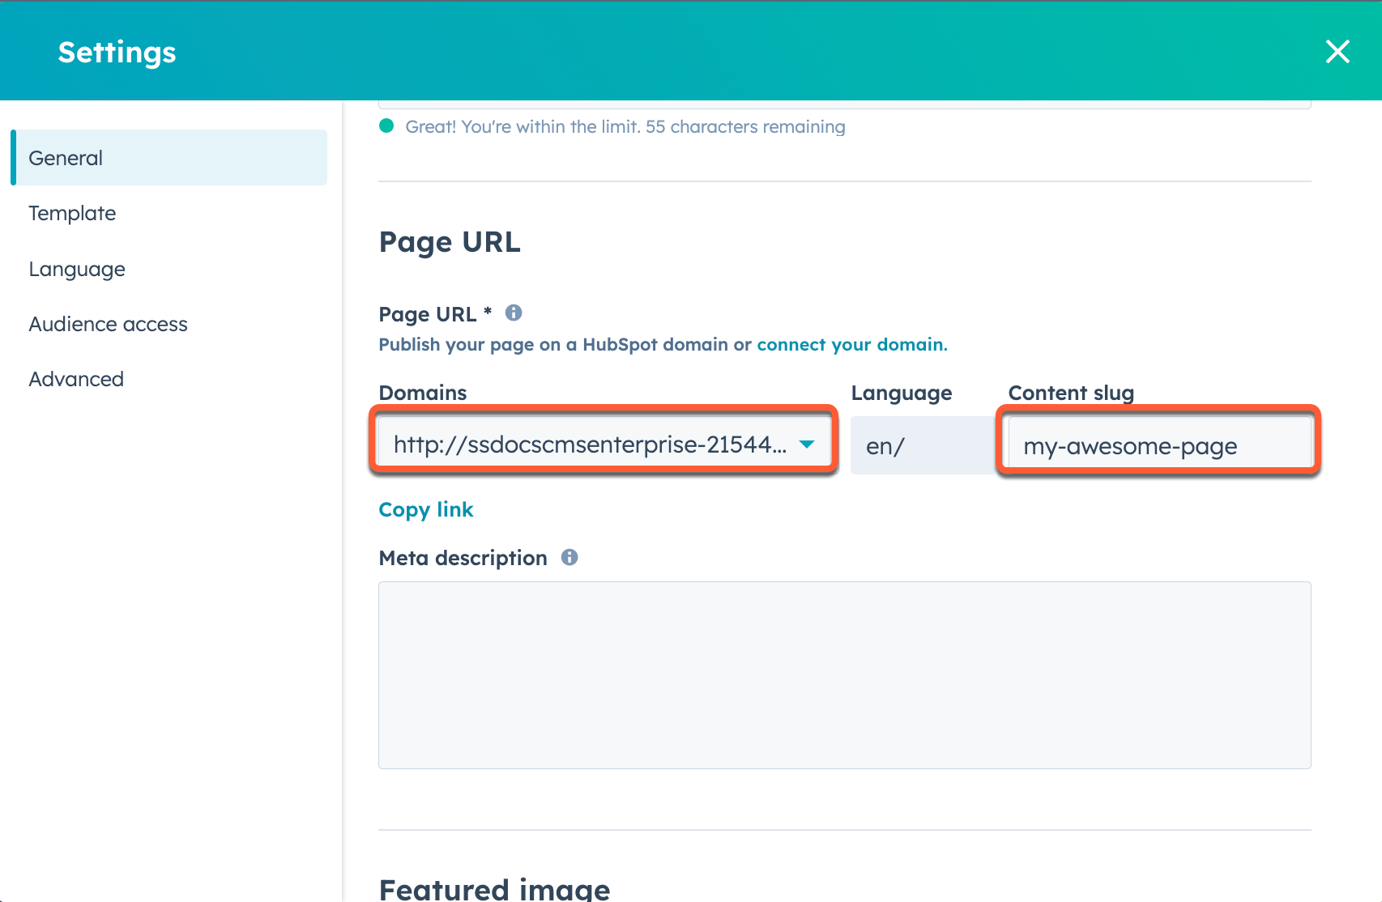Click the green character limit status dot
The image size is (1382, 902).
point(386,126)
